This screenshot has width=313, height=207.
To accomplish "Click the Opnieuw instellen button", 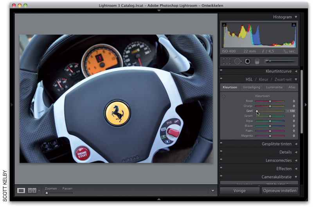I will click(x=280, y=191).
